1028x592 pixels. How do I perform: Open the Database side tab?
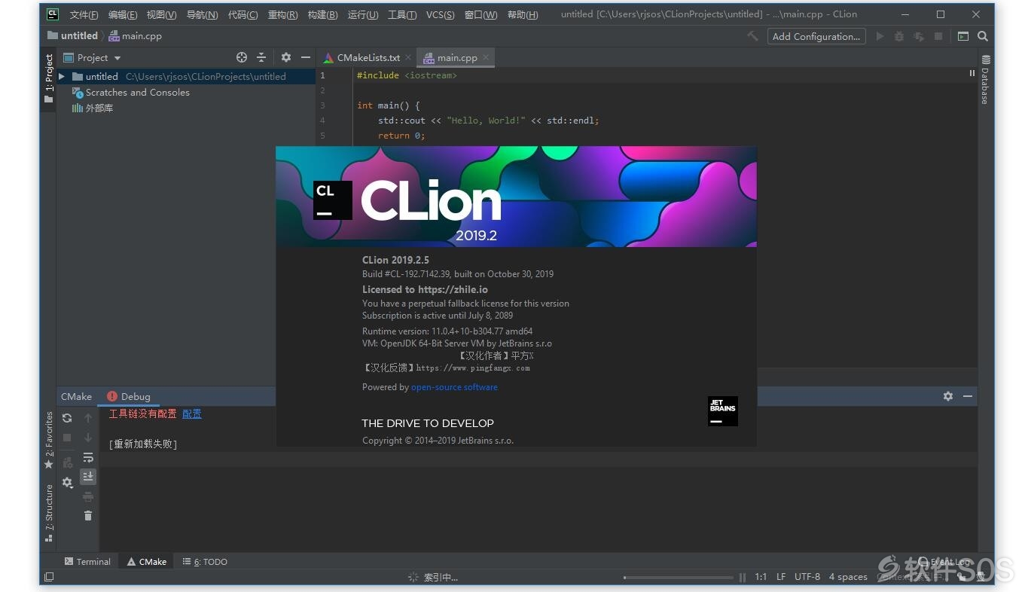click(x=986, y=79)
